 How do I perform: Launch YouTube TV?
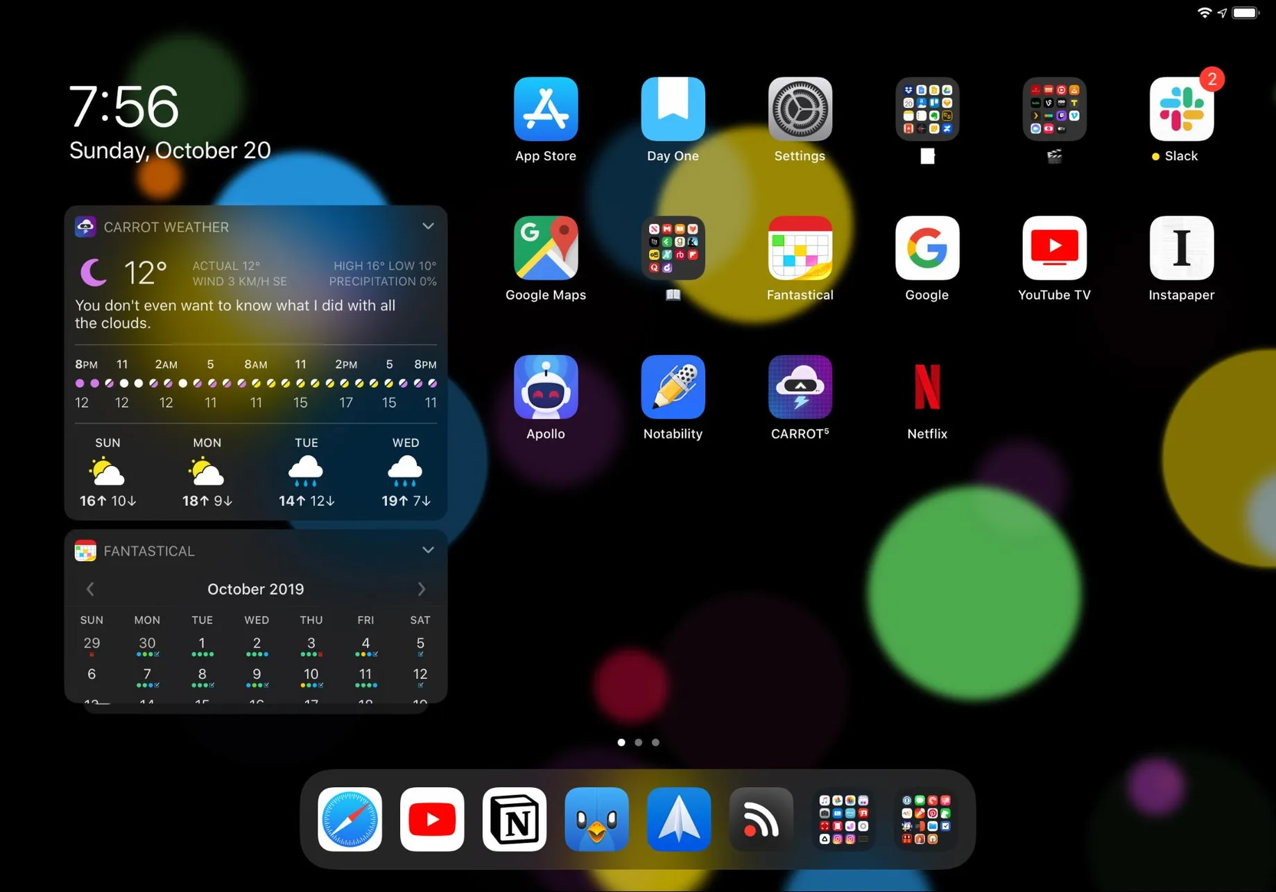click(1054, 248)
